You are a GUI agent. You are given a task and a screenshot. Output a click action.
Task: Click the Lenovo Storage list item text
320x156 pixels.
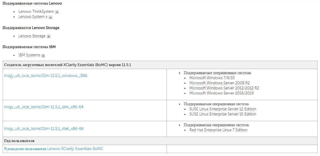[32, 36]
